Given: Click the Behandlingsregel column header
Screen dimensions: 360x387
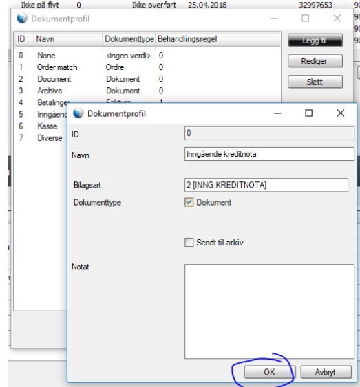Looking at the screenshot, I should tap(218, 39).
